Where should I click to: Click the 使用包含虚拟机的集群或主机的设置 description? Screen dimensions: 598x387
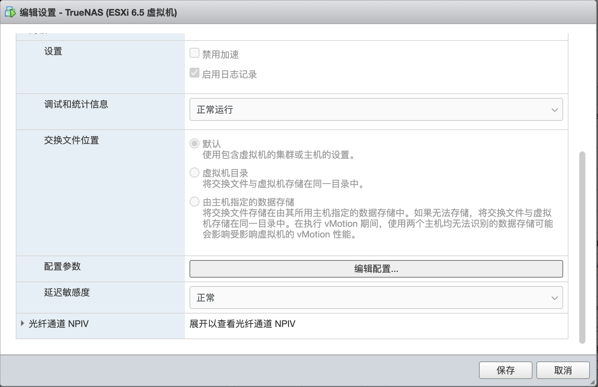(x=280, y=155)
